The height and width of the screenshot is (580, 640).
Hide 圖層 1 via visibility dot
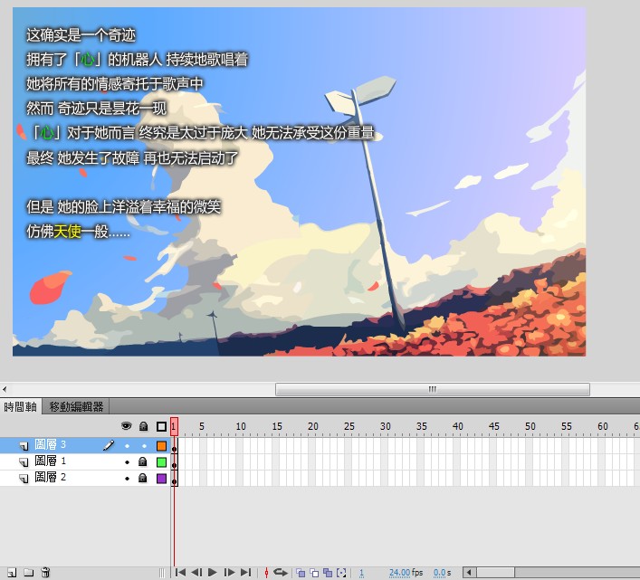click(x=127, y=462)
